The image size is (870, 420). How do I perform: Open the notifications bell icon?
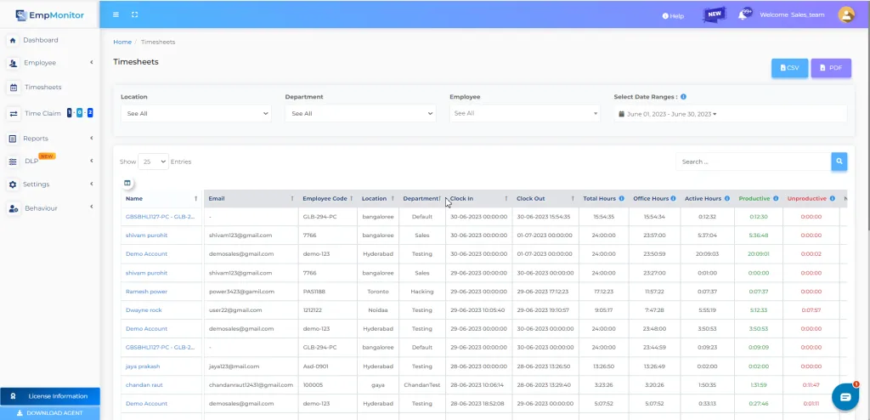click(x=743, y=15)
